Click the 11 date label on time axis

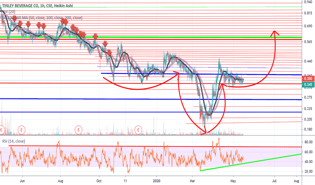[x=125, y=181]
